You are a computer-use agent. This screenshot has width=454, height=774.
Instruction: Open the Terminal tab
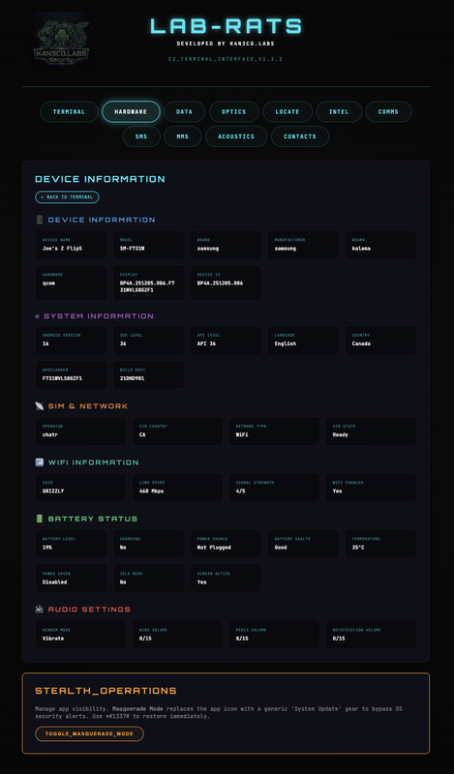pos(69,111)
